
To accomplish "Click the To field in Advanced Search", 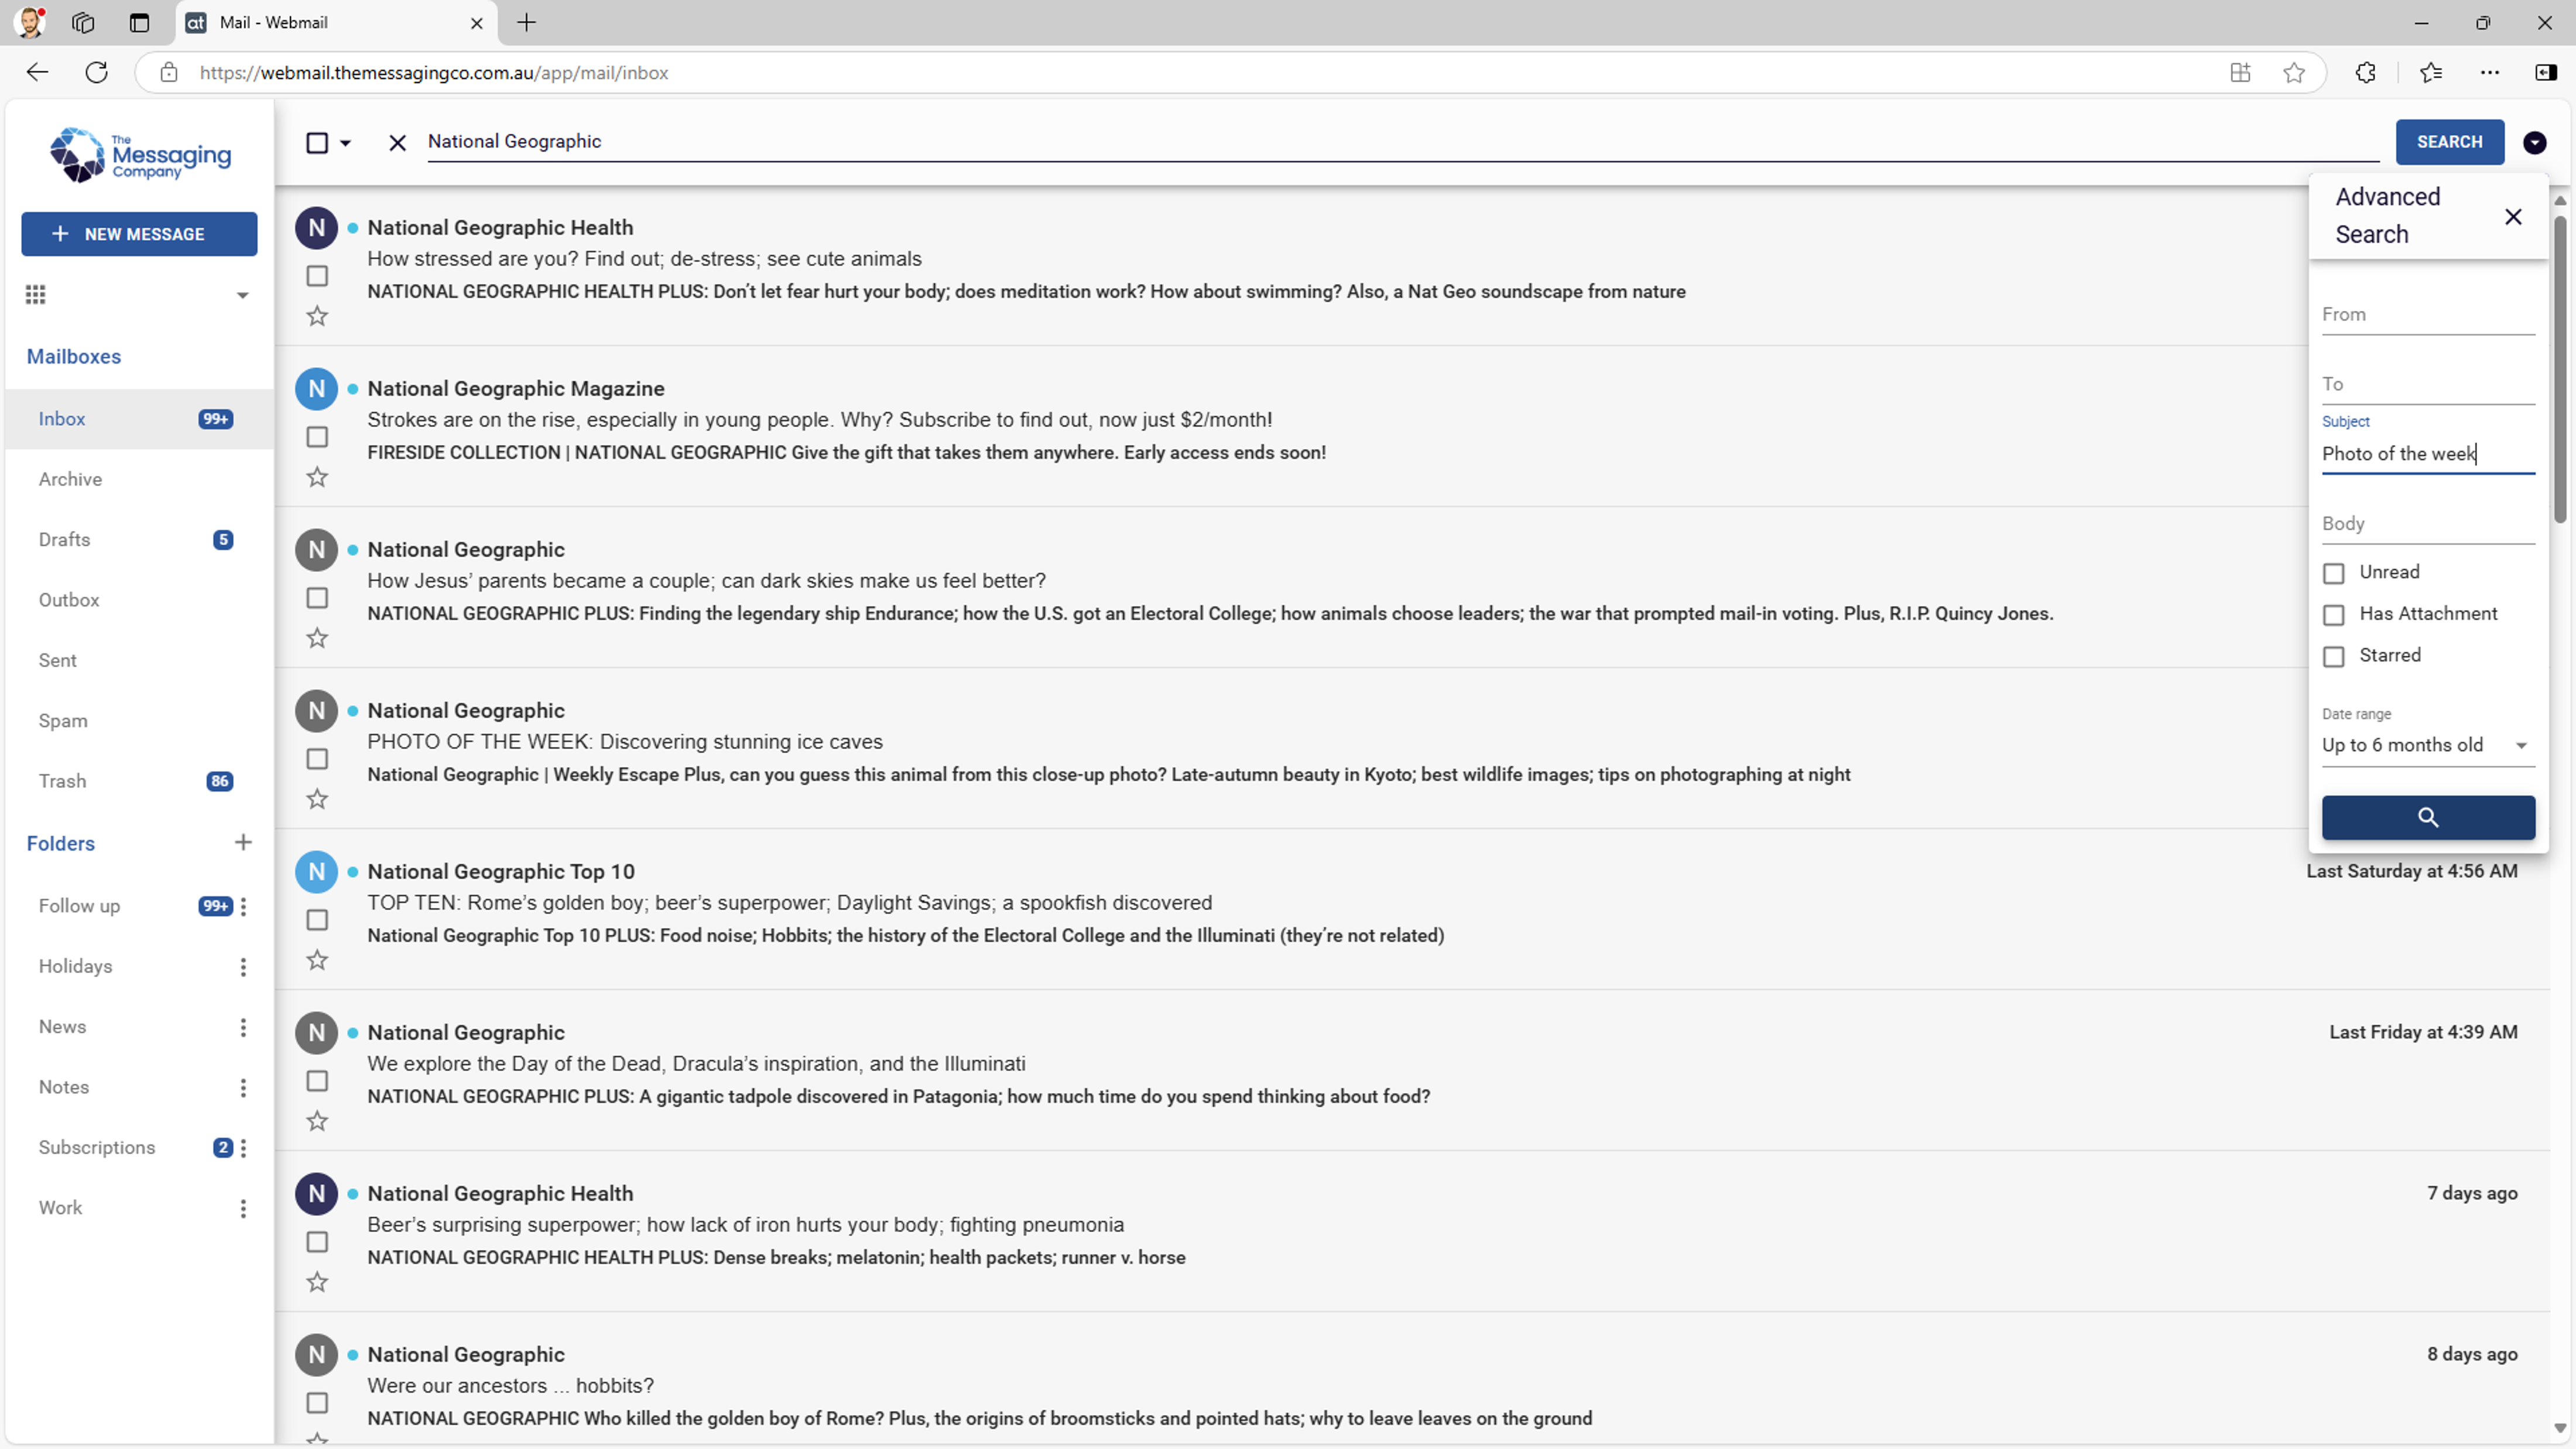I will click(2428, 385).
